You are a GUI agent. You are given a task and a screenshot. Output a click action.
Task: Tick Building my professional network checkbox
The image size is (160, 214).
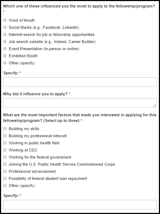click(x=5, y=136)
